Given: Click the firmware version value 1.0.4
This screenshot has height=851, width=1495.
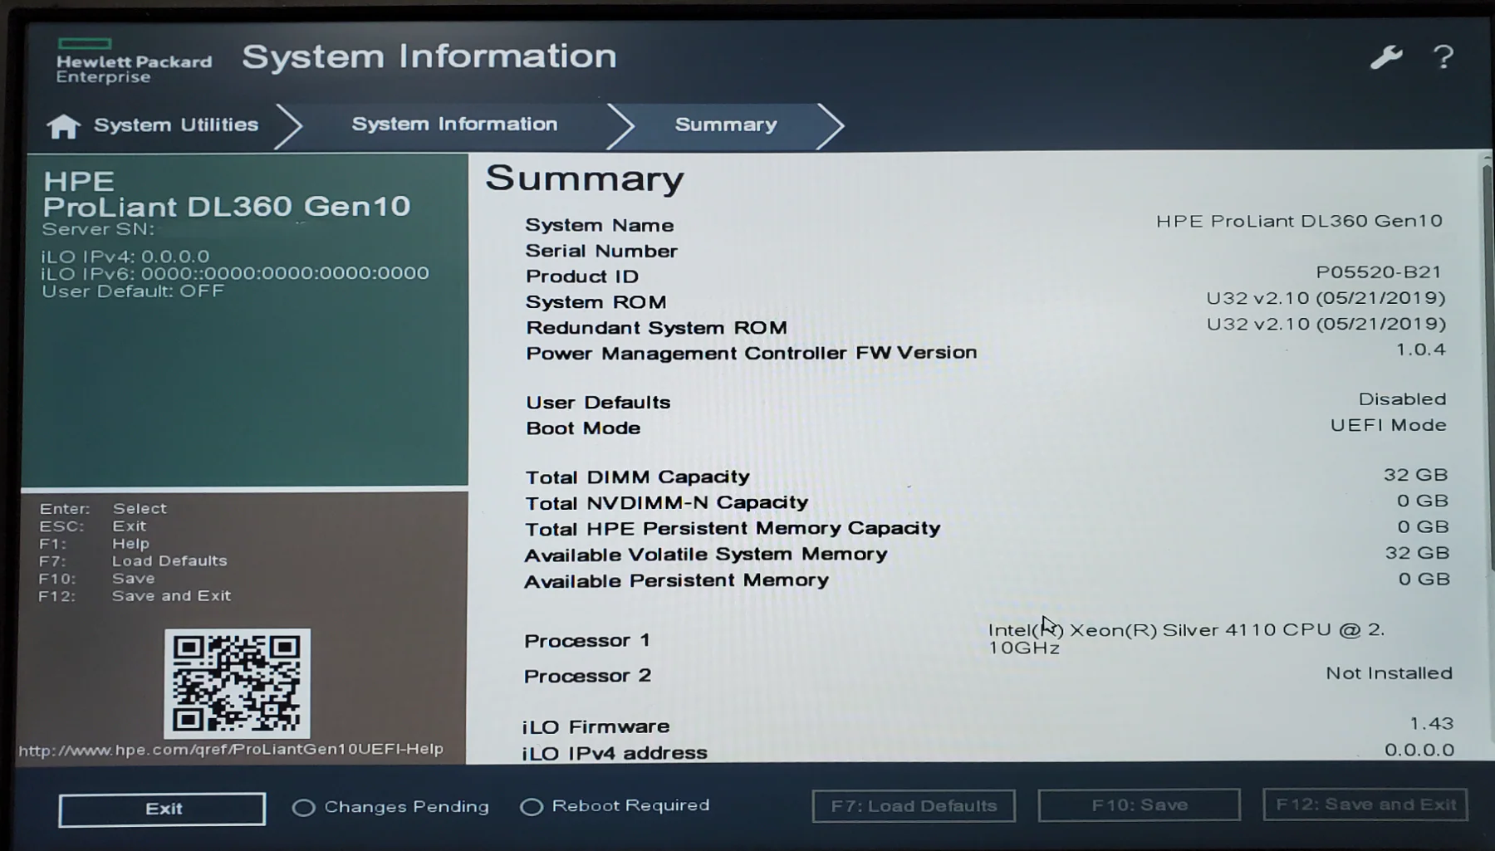Looking at the screenshot, I should (1420, 350).
